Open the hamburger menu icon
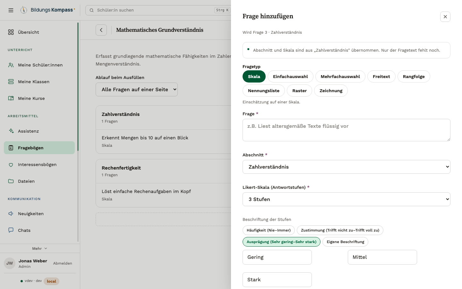The height and width of the screenshot is (289, 462). [x=11, y=10]
